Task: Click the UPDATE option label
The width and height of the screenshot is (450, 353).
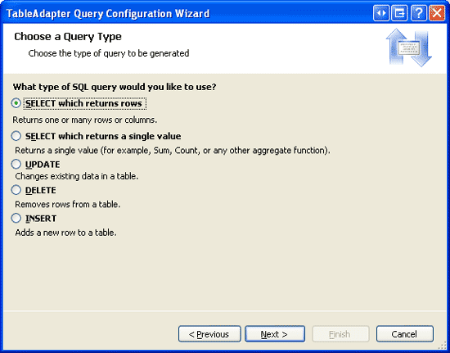Action: pyautogui.click(x=43, y=165)
